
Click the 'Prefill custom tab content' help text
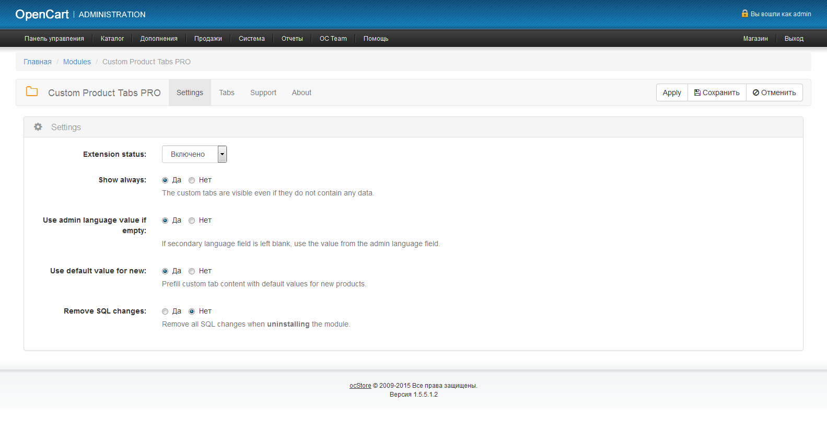tap(264, 284)
